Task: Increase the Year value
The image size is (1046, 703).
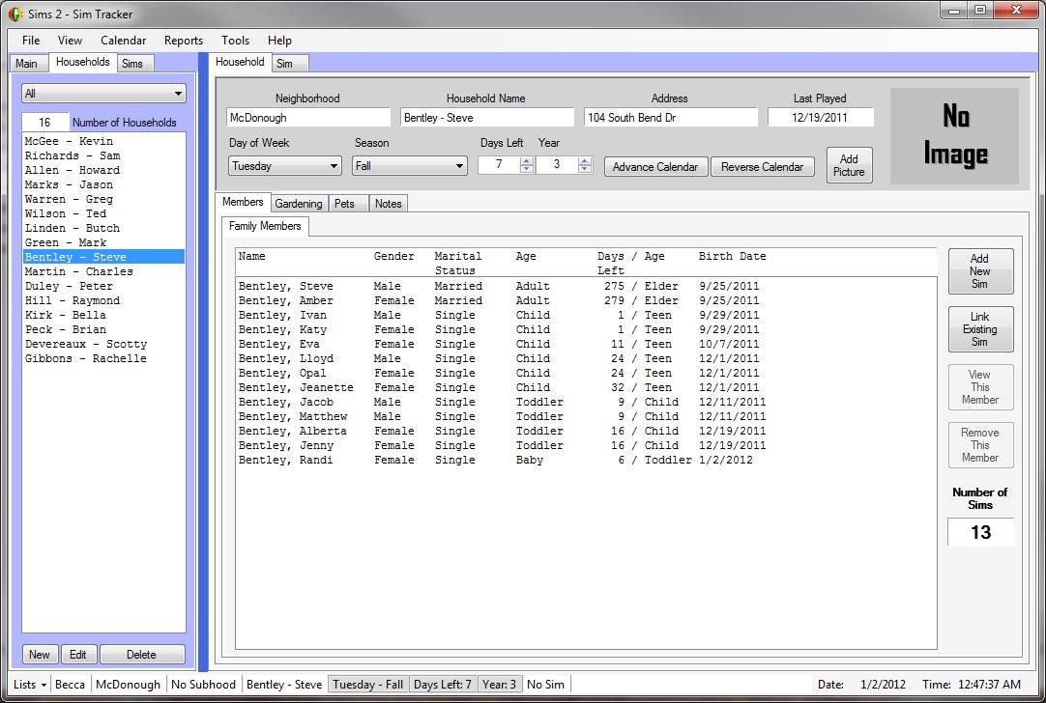Action: tap(584, 160)
